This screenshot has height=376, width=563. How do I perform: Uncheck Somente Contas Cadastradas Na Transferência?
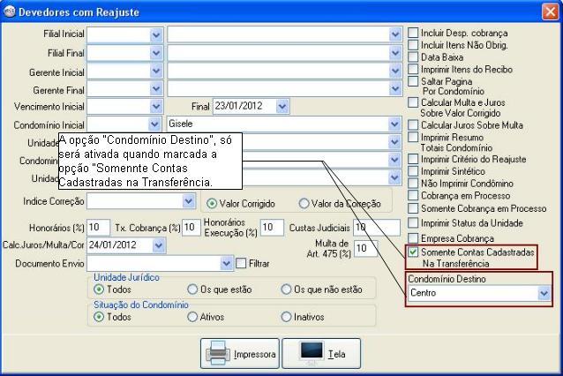click(413, 252)
